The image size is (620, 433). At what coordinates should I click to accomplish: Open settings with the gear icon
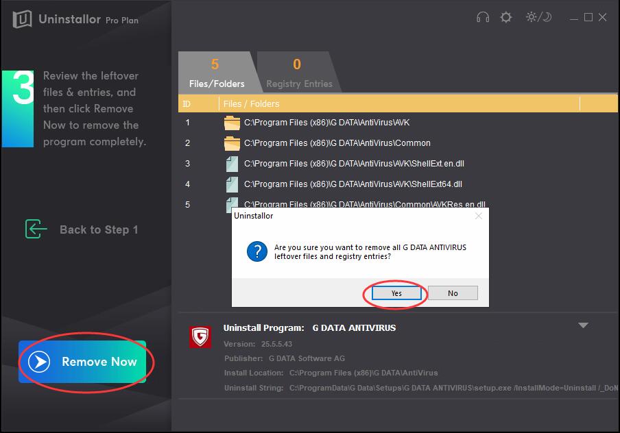pyautogui.click(x=506, y=17)
